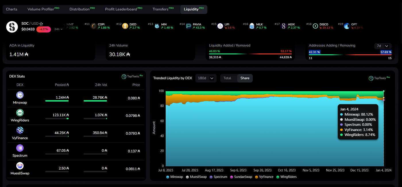
Task: Click the MIN token icon
Action: (157, 26)
